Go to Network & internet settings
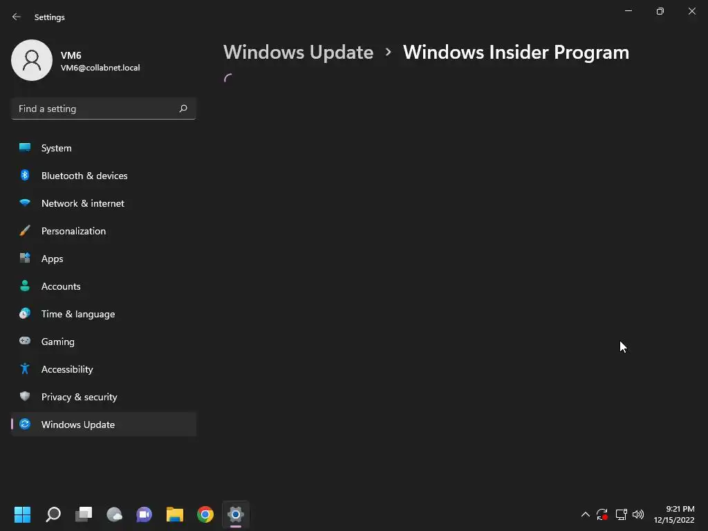This screenshot has width=708, height=531. tap(104, 203)
